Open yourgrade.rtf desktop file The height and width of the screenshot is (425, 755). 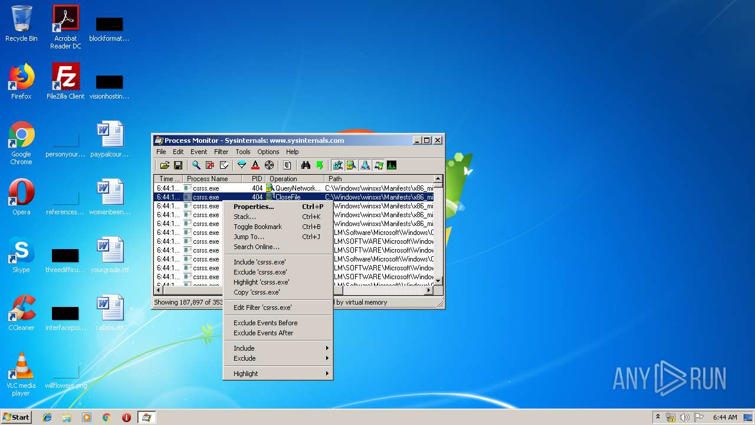pyautogui.click(x=110, y=255)
